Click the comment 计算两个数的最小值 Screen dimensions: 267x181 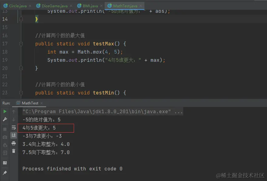(60, 84)
